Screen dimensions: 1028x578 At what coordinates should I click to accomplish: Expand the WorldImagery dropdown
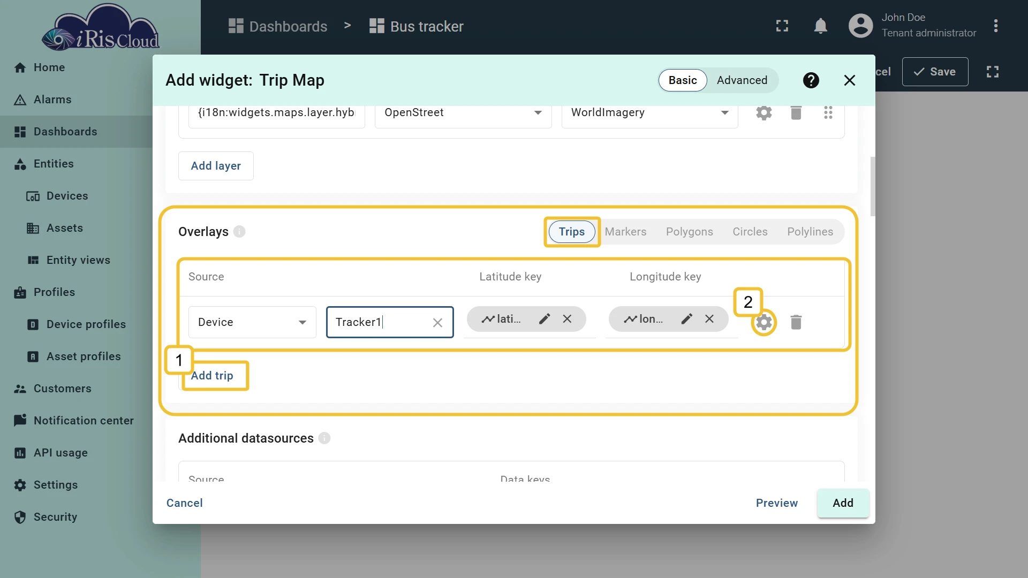click(649, 113)
